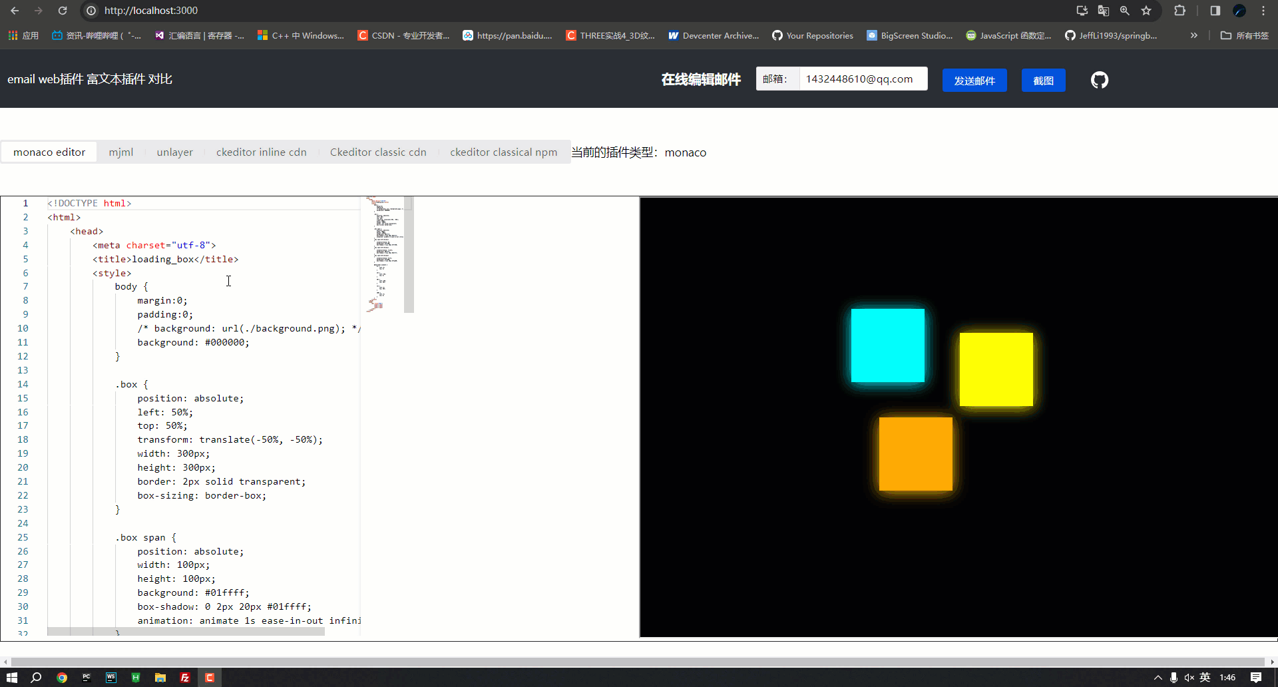Click the zoom lens icon in the address bar
Viewport: 1278px width, 687px height.
pos(1125,11)
